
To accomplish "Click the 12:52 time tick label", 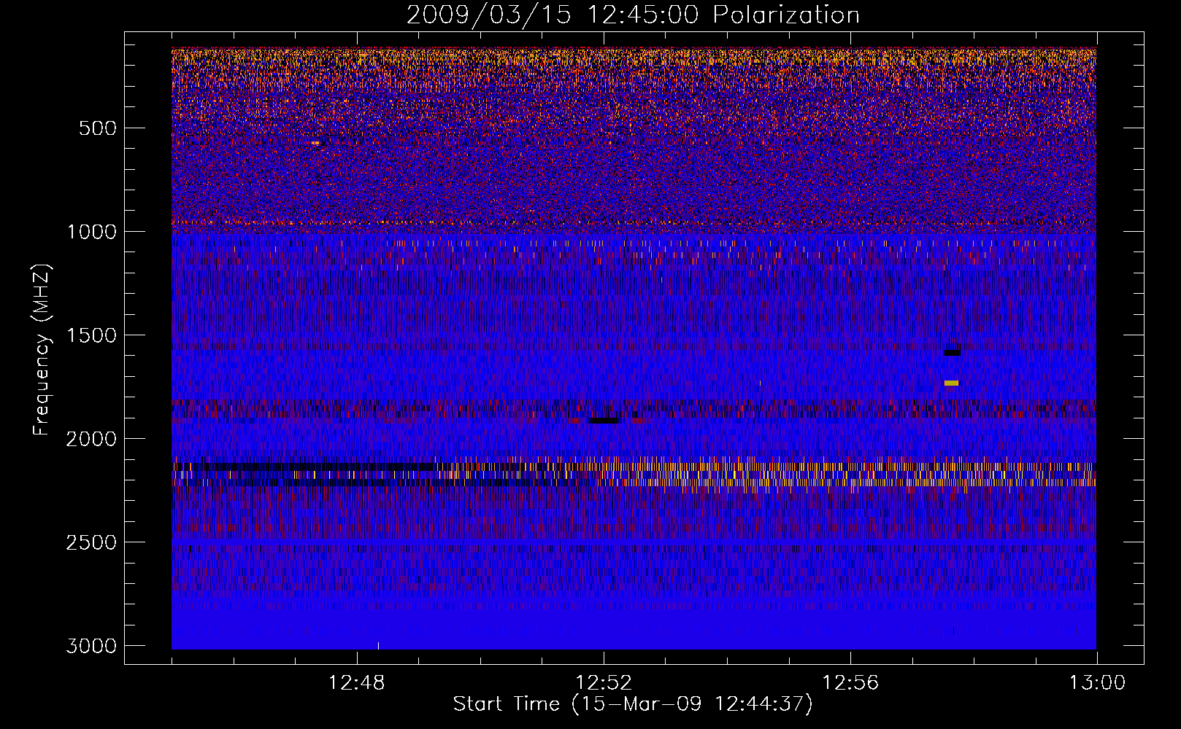I will click(604, 683).
